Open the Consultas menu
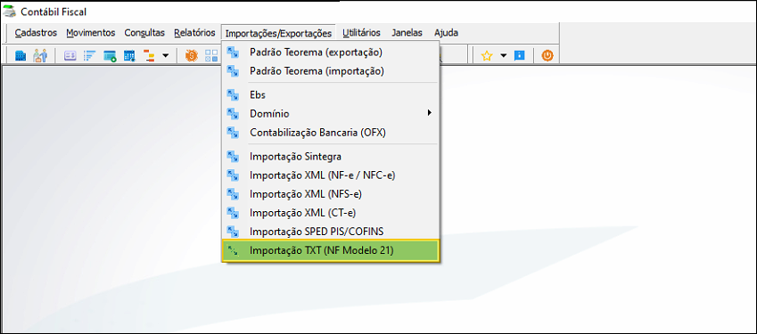The height and width of the screenshot is (334, 757). click(x=144, y=33)
